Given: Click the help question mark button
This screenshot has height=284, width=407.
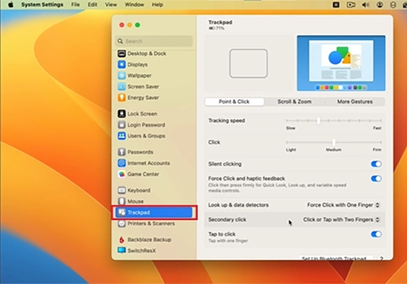Looking at the screenshot, I should (x=381, y=258).
